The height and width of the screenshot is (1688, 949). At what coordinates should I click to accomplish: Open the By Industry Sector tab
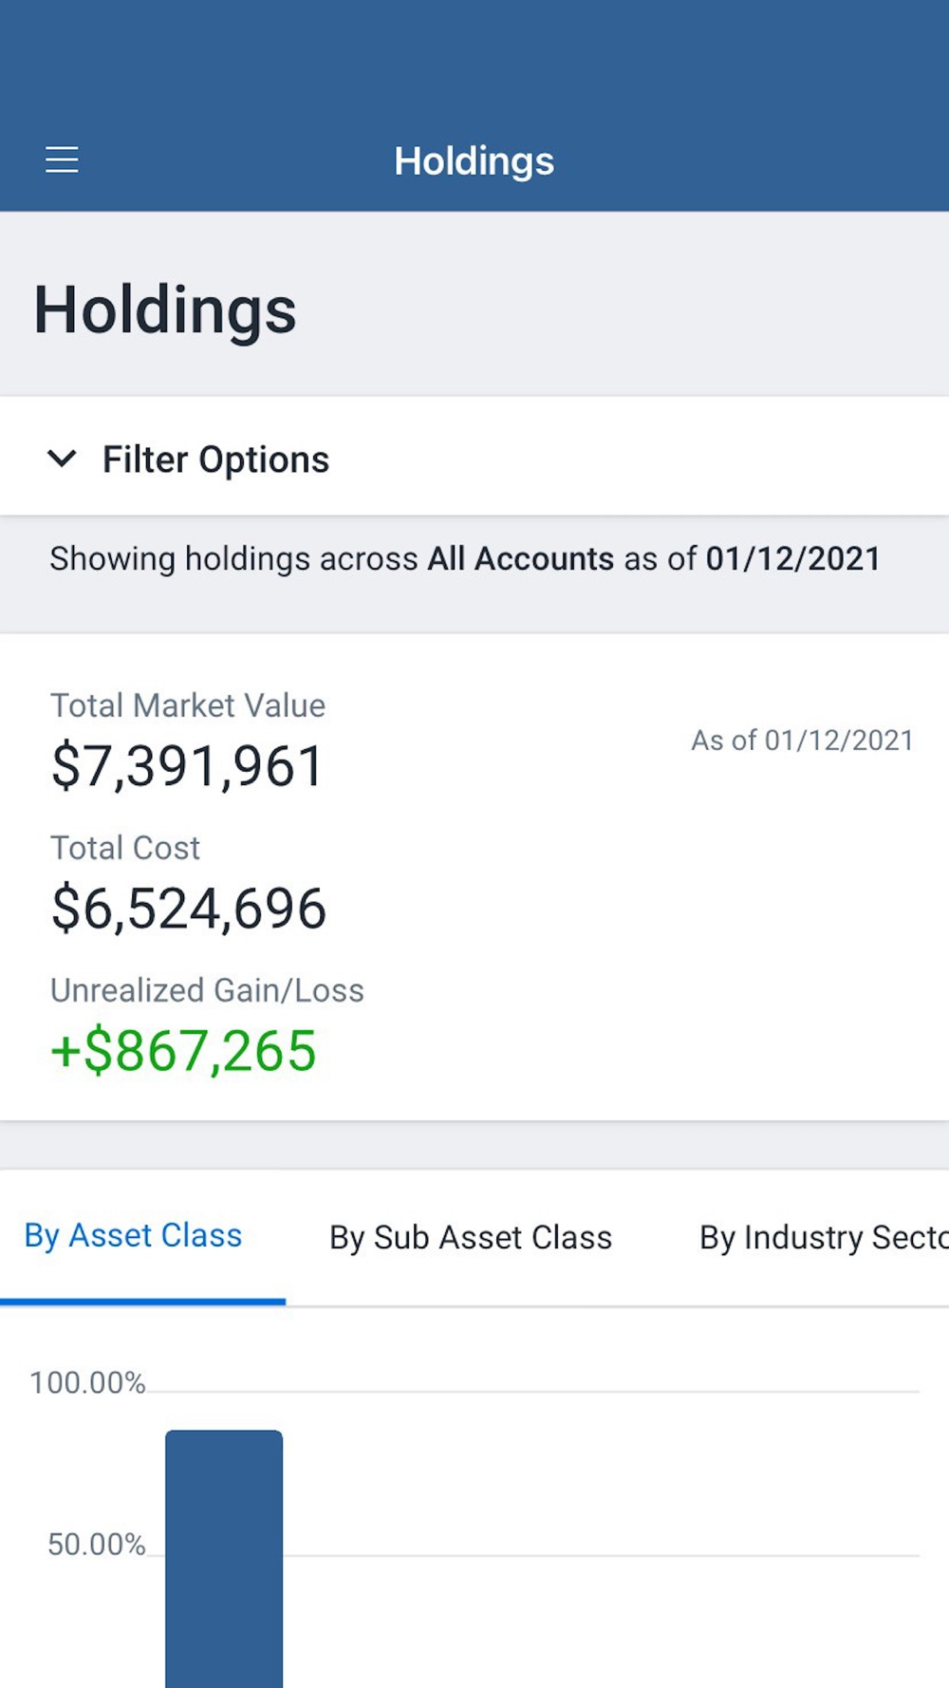tap(823, 1238)
